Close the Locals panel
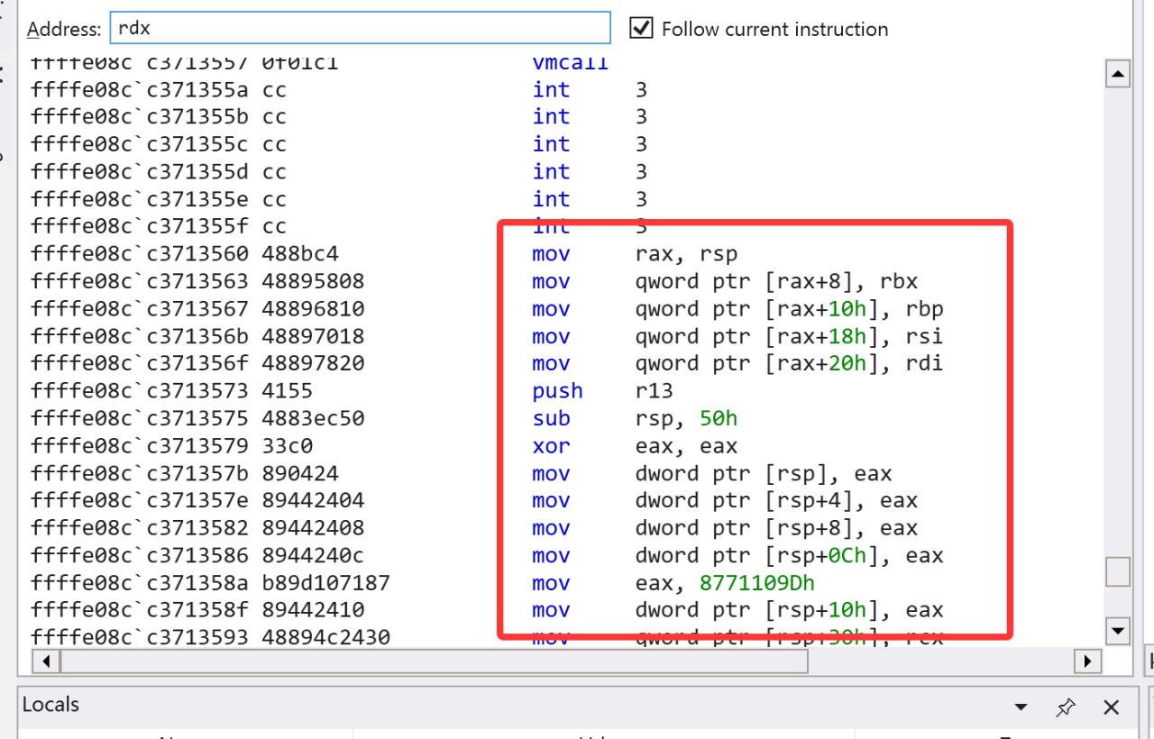 point(1111,707)
